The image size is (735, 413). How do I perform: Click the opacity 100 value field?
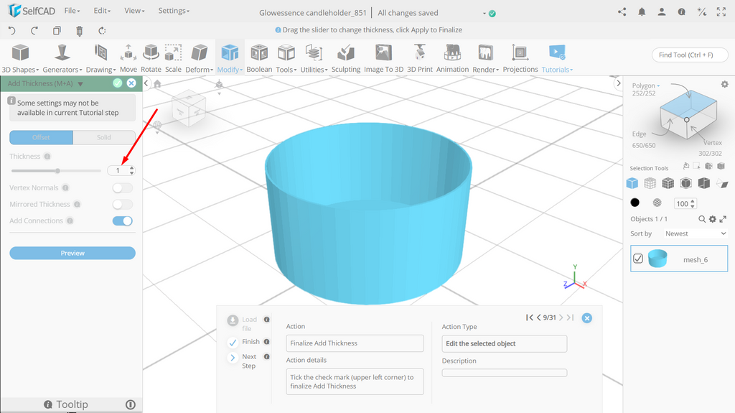(682, 204)
